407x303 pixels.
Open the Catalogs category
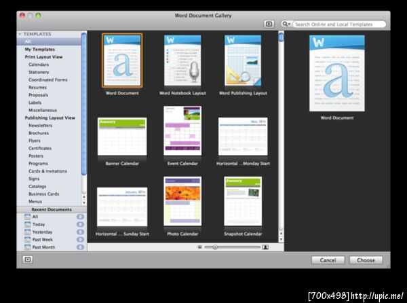(37, 186)
